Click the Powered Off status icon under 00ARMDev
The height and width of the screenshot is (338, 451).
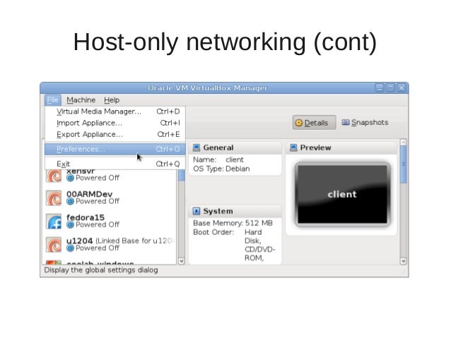70,201
